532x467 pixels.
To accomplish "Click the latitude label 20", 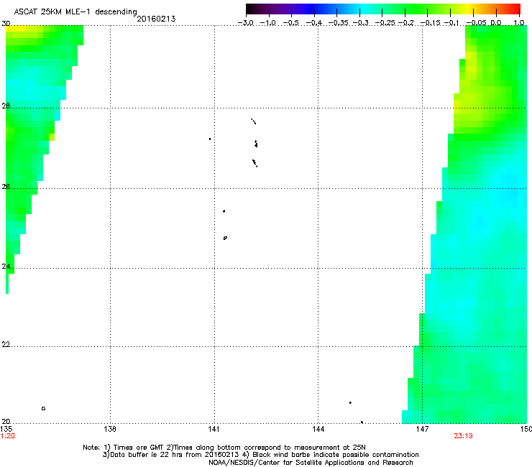I will pyautogui.click(x=6, y=421).
